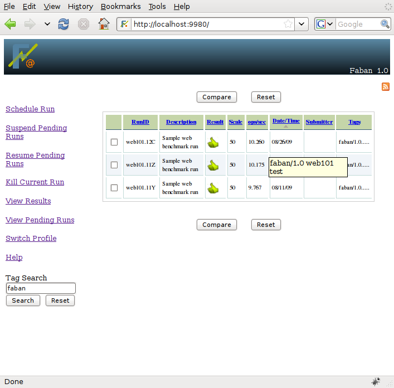
Task: Bookmark page with the star icon
Action: 288,24
